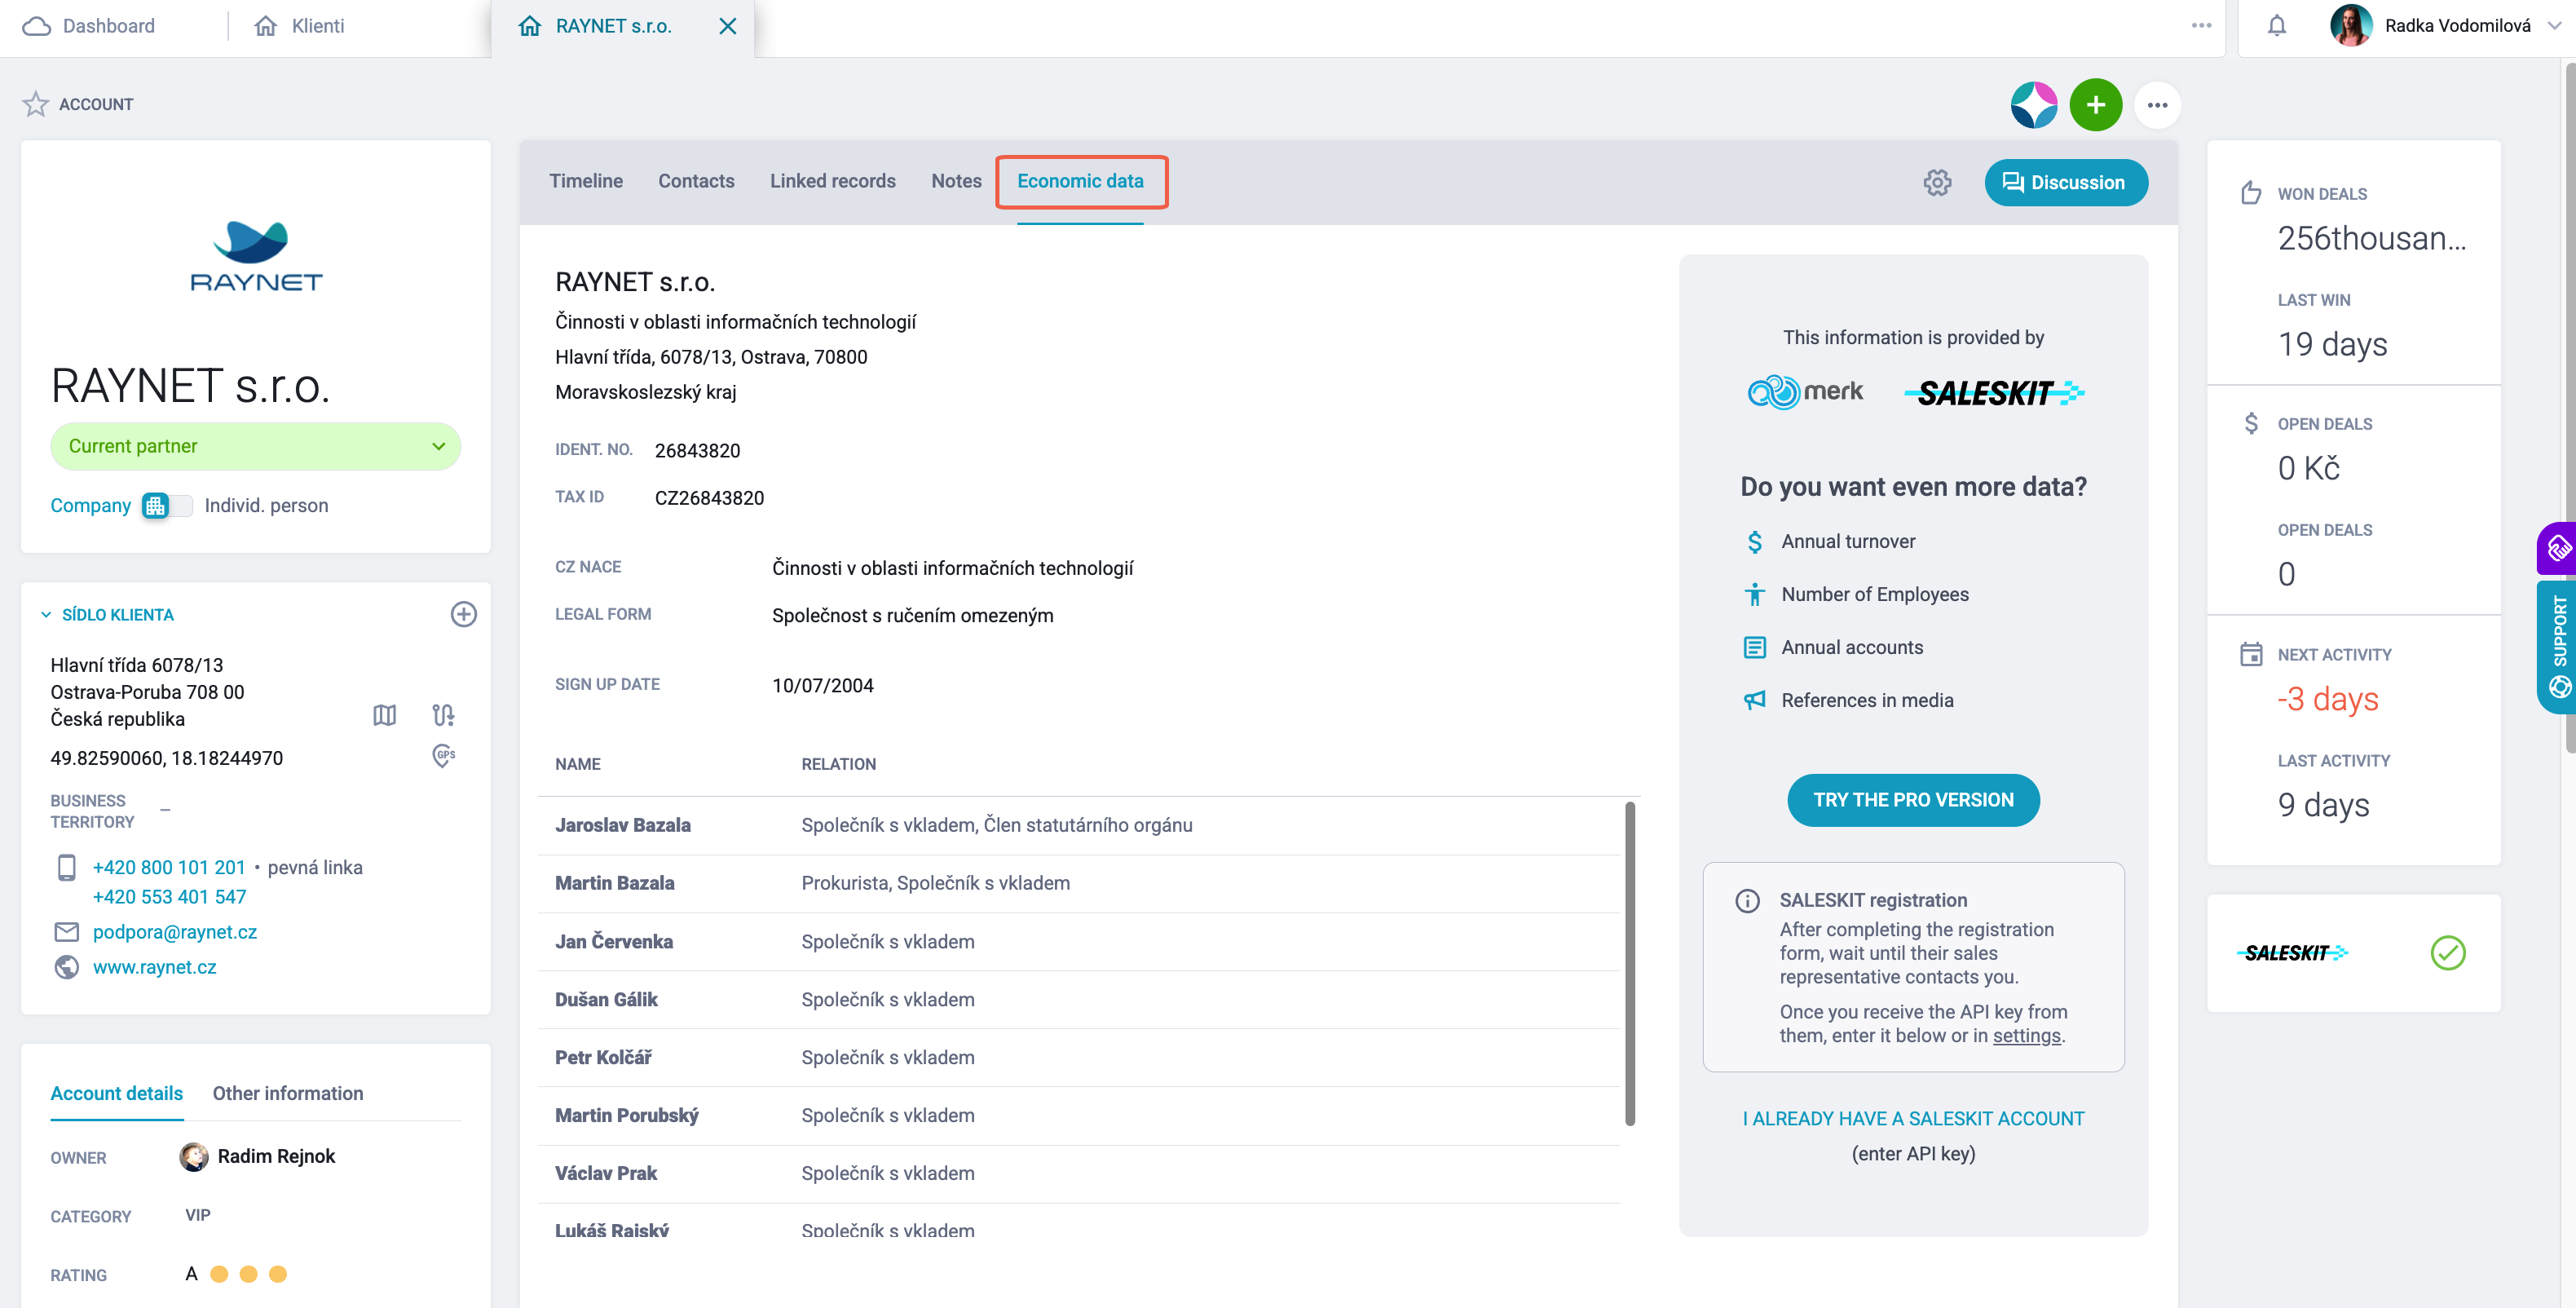Viewport: 2576px width, 1308px height.
Task: Select the Martin Bazala row
Action: [x=1079, y=883]
